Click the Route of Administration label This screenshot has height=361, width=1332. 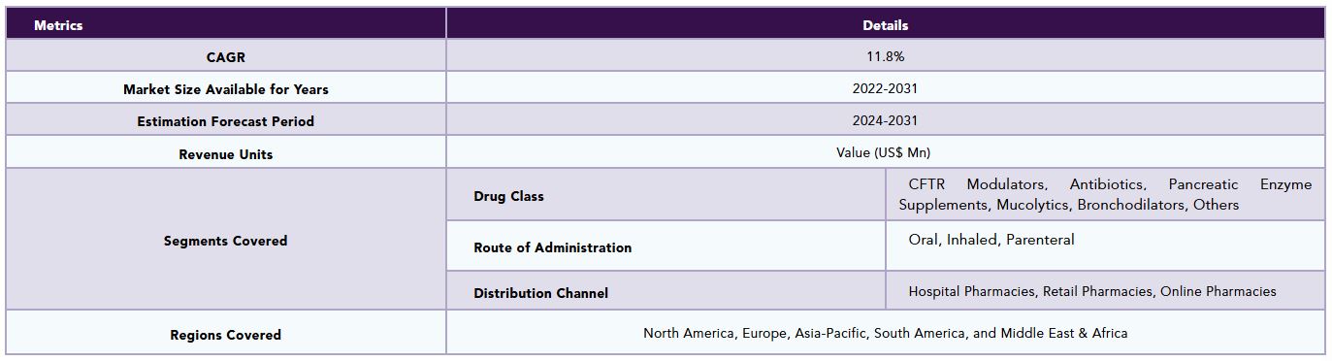[x=552, y=246]
